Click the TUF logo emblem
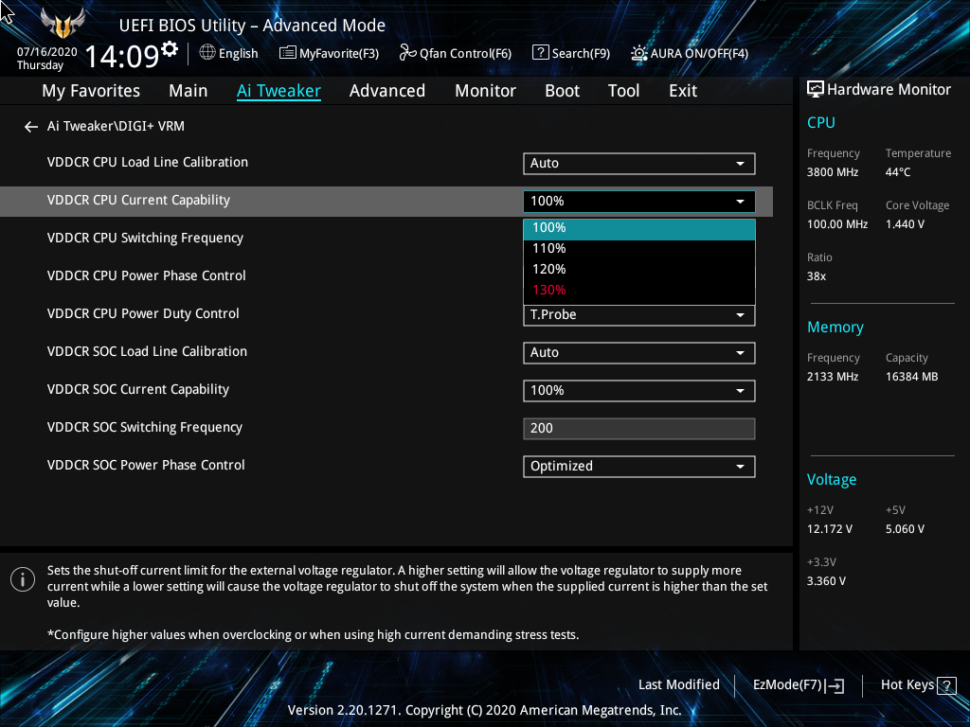 pos(63,24)
